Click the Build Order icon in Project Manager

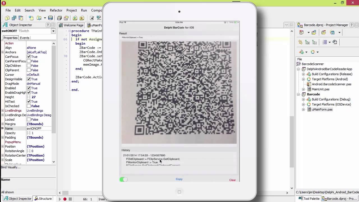[325, 42]
